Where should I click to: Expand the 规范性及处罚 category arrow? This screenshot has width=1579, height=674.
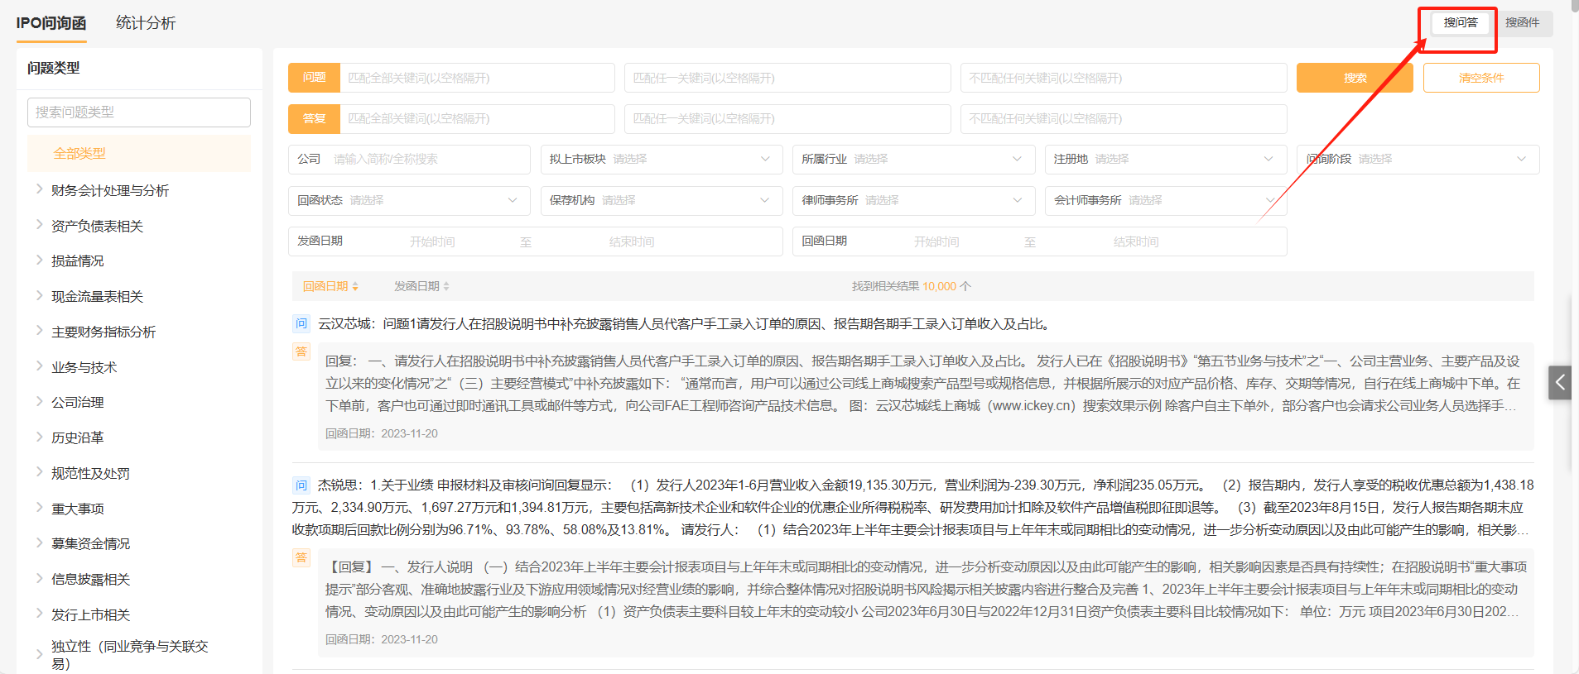39,472
